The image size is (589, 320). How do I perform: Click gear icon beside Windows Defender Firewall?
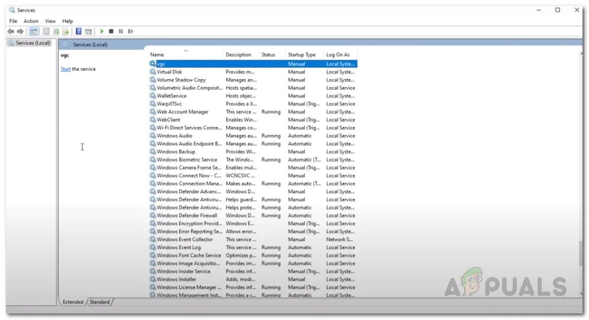tap(153, 215)
